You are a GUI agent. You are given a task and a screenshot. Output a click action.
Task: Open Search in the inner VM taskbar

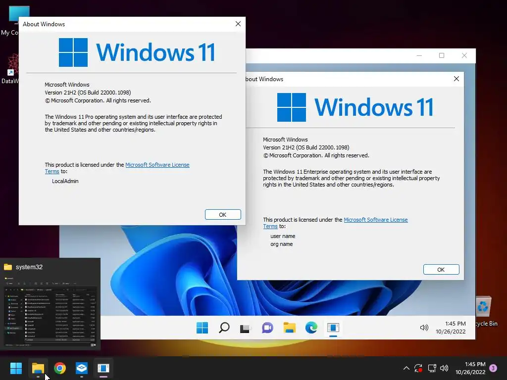224,328
